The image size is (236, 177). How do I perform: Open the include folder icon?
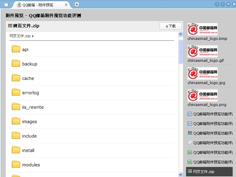pos(16,136)
